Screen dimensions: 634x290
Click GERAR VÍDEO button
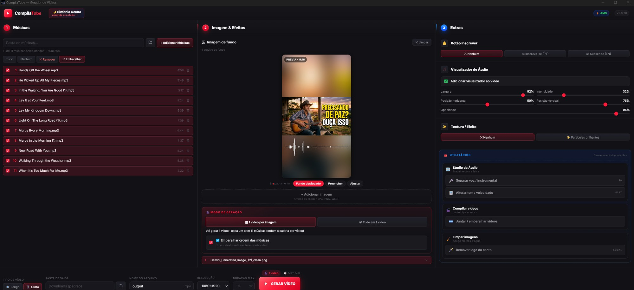point(280,284)
